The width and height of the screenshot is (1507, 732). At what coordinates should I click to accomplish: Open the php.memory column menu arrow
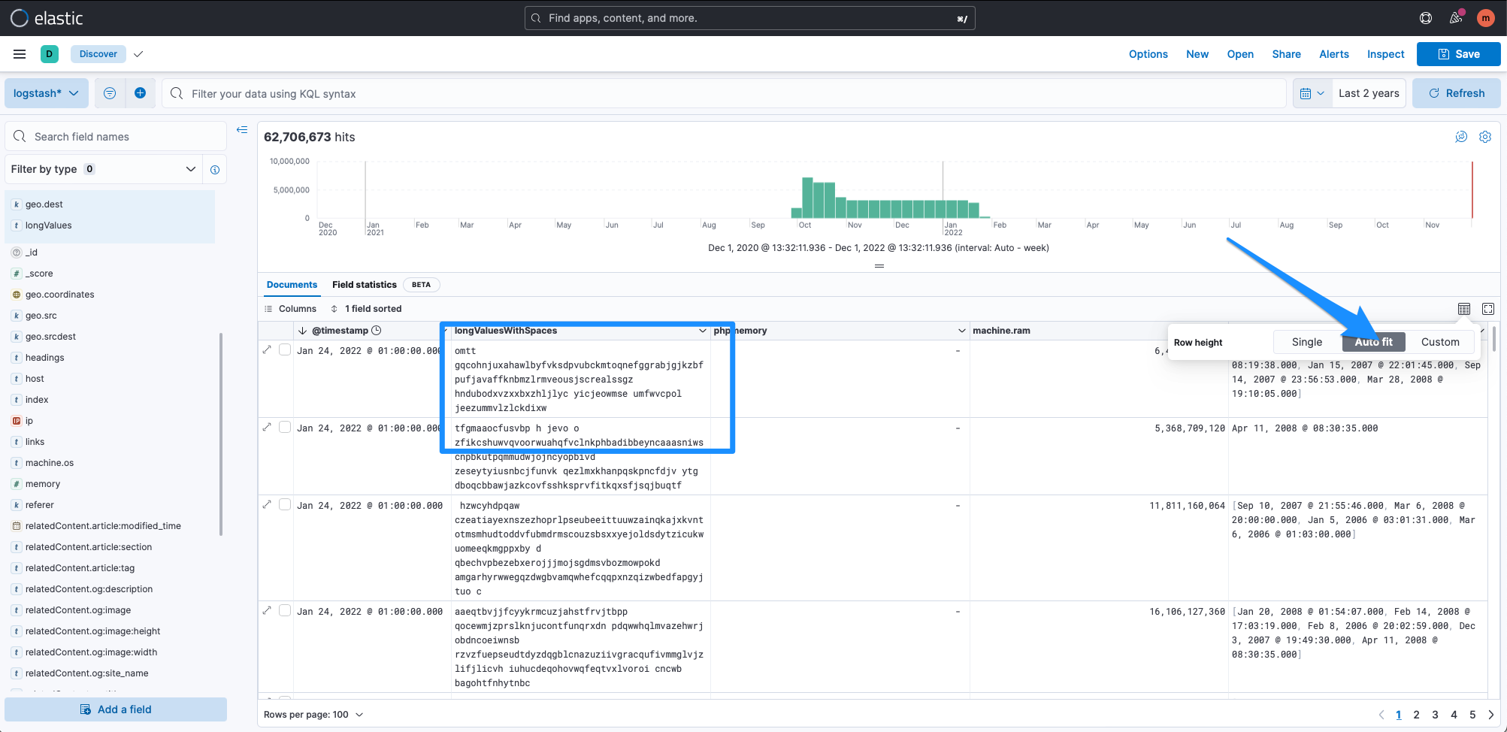click(x=961, y=331)
